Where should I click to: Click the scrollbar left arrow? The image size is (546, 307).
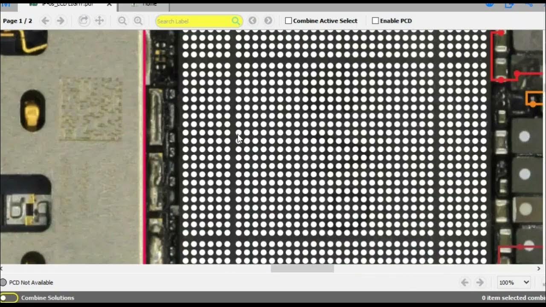pyautogui.click(x=2, y=269)
